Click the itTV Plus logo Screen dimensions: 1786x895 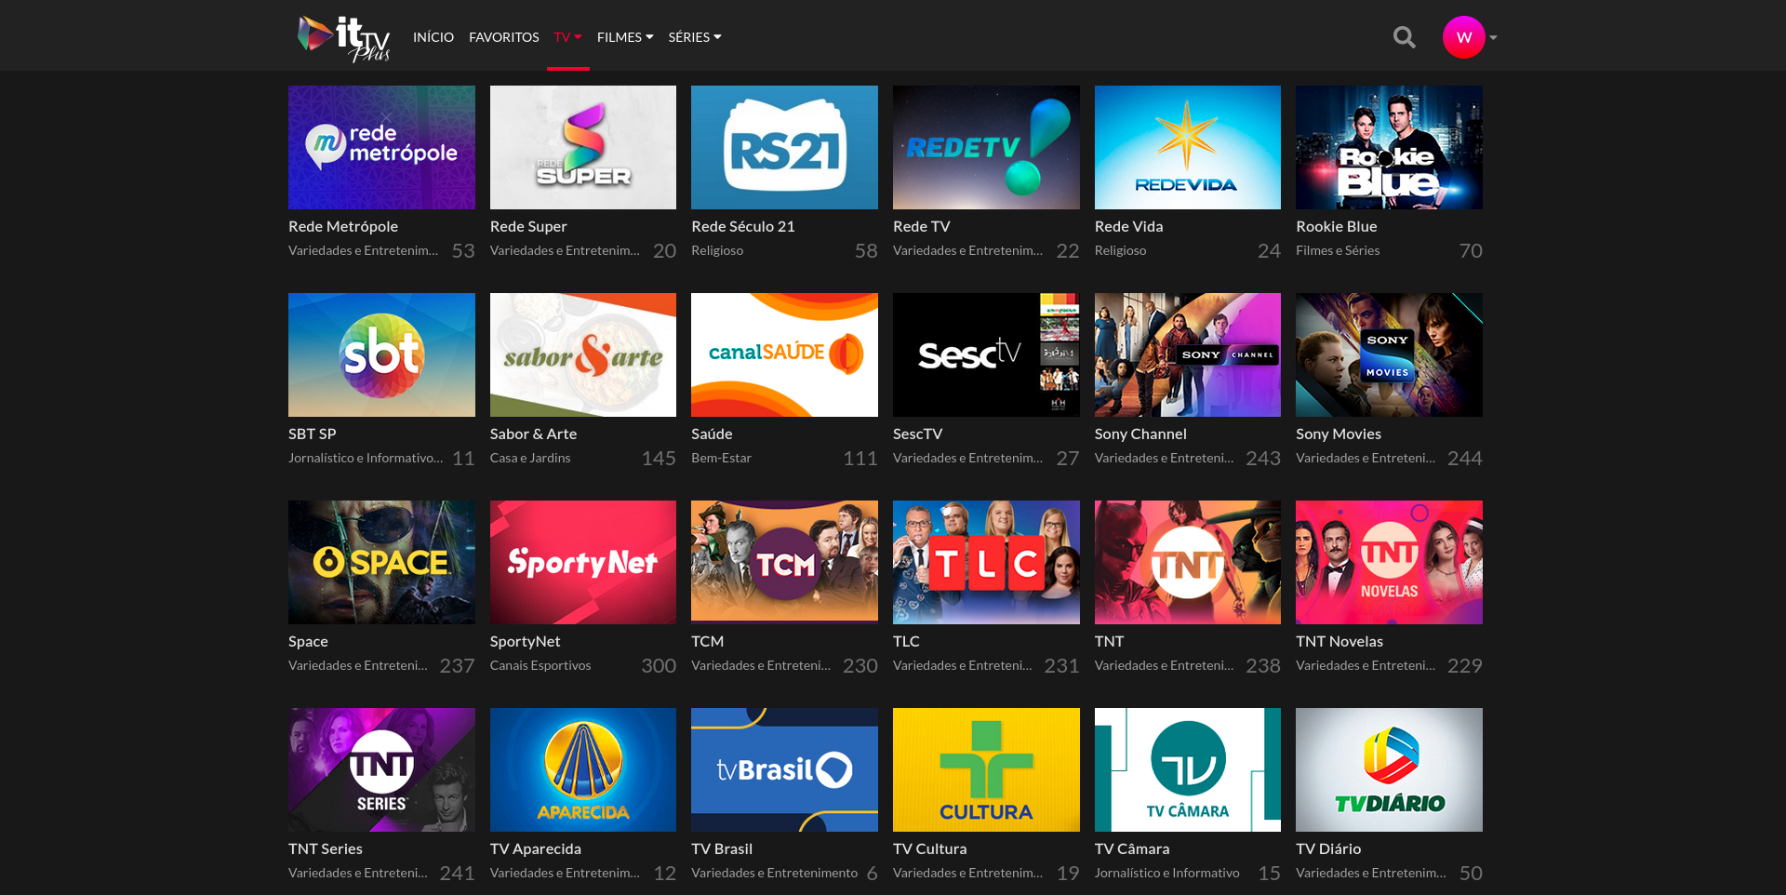point(343,39)
